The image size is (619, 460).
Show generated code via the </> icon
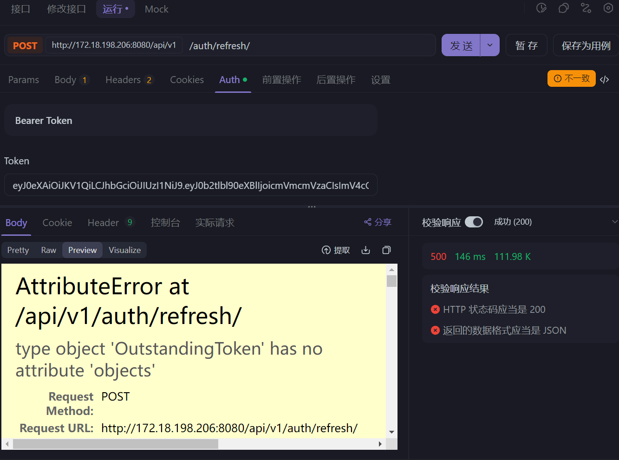click(604, 79)
